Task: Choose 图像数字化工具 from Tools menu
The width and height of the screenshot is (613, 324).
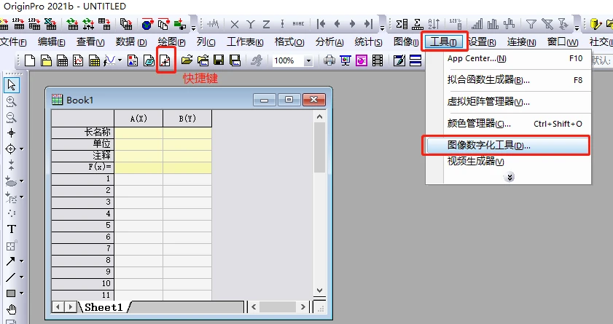Action: 488,146
